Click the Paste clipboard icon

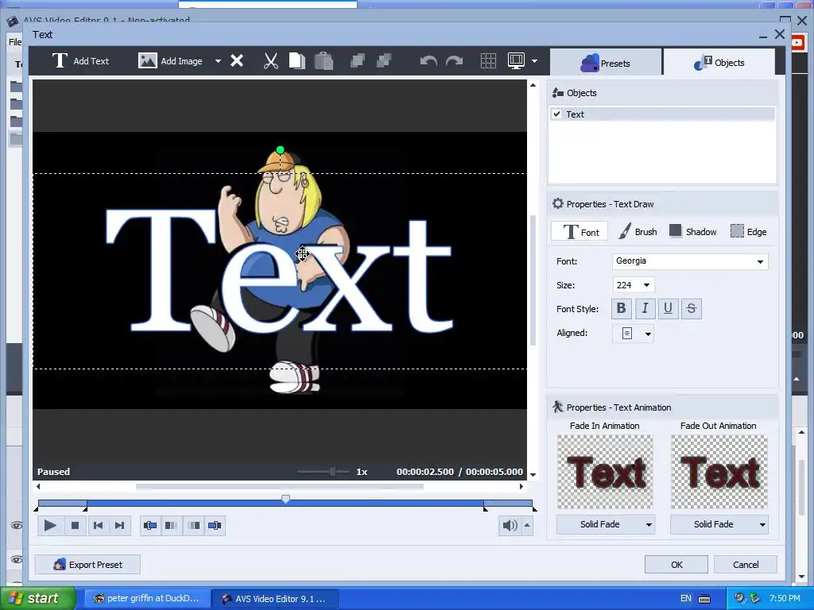(324, 60)
